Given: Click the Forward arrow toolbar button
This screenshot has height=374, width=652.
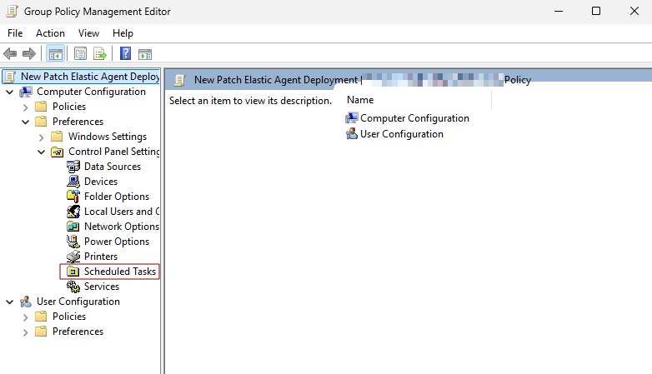Looking at the screenshot, I should [x=29, y=54].
